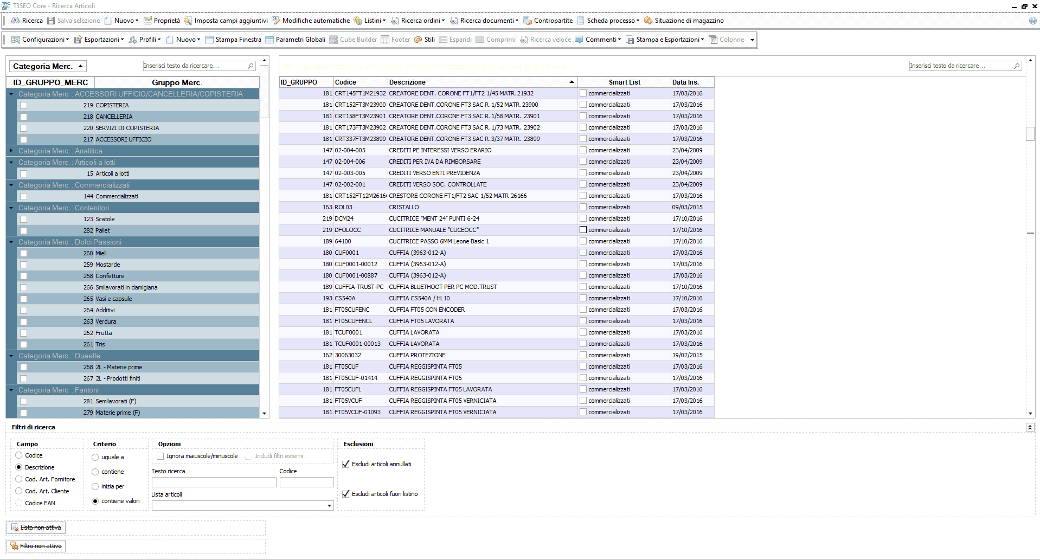Click Ricerca veloce toolbar icon

coord(524,40)
